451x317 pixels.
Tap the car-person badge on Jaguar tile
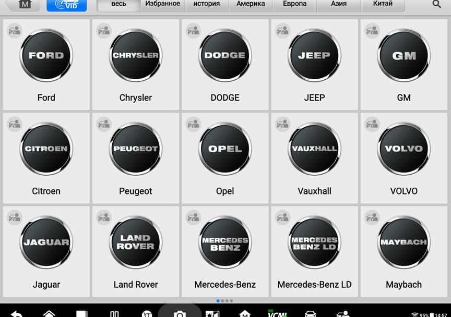click(x=15, y=217)
